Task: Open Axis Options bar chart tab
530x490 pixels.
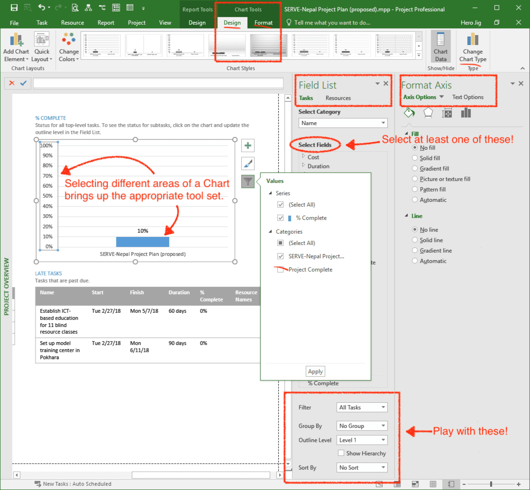Action: tap(466, 112)
